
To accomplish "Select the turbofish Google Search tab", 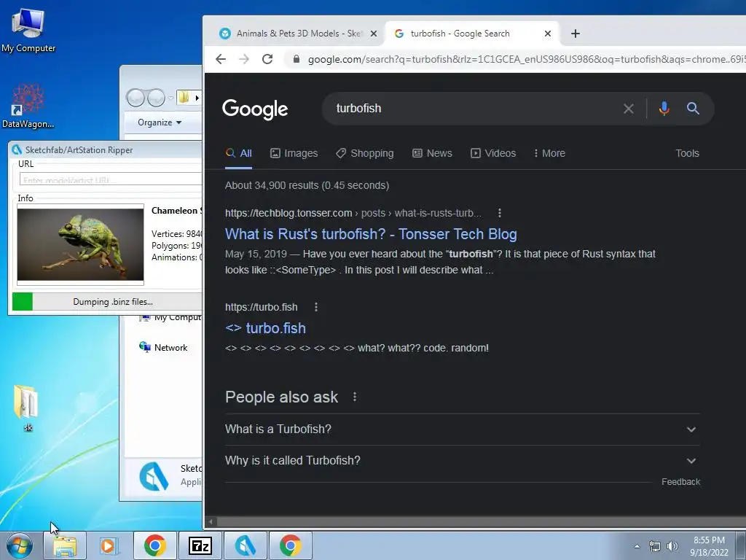I will [x=471, y=34].
